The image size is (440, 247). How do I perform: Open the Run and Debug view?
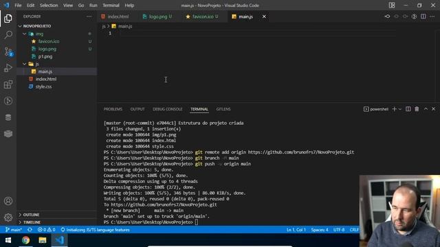pos(8,68)
